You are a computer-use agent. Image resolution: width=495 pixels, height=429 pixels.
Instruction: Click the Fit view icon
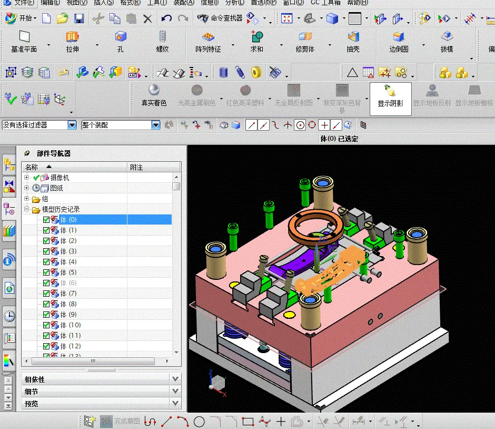click(286, 18)
